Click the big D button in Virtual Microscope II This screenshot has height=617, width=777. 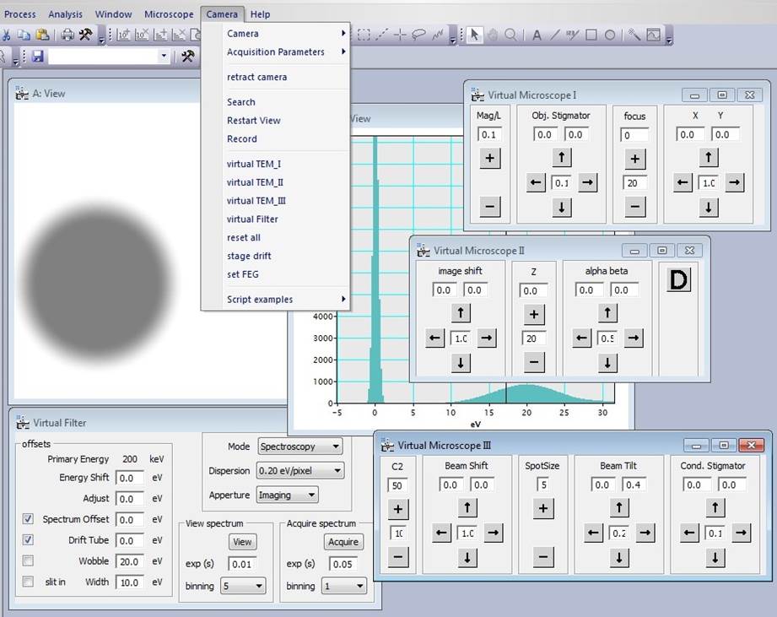pos(678,280)
